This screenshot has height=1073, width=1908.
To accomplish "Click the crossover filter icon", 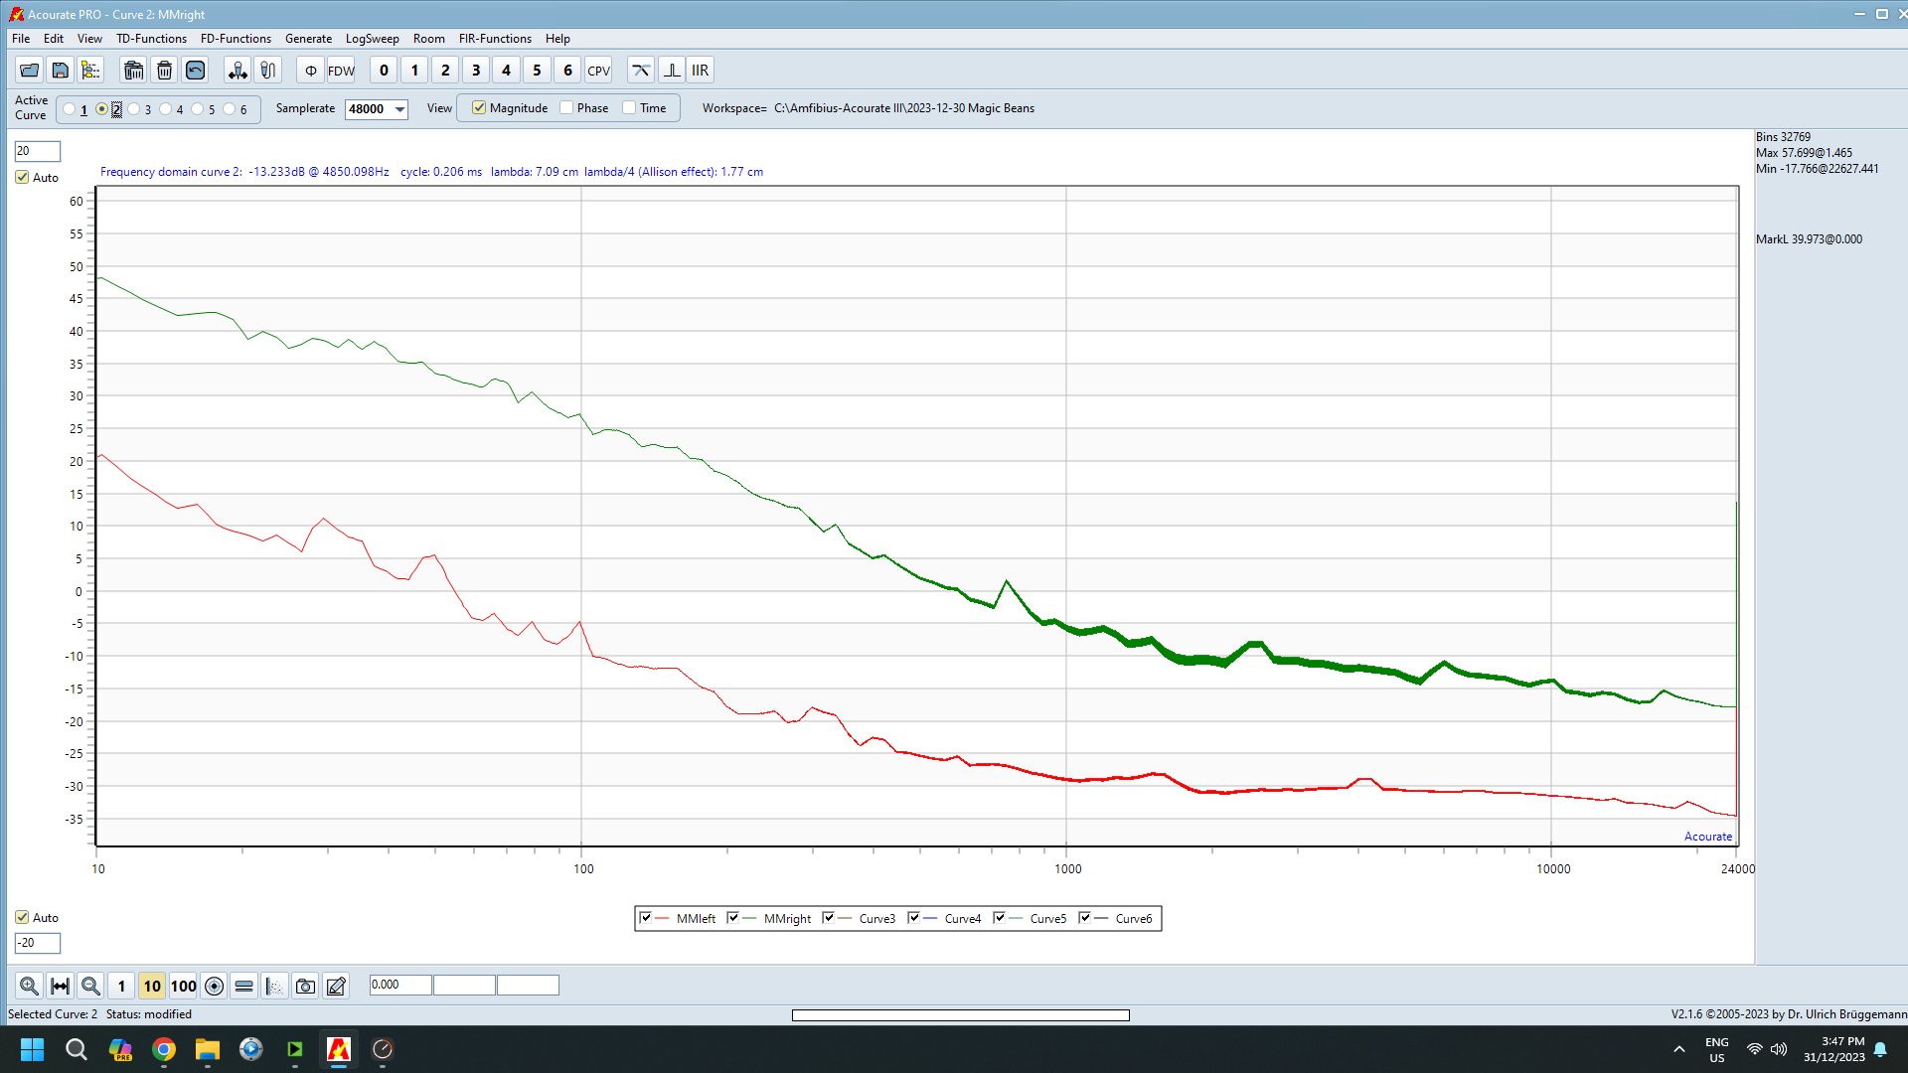I will (641, 71).
